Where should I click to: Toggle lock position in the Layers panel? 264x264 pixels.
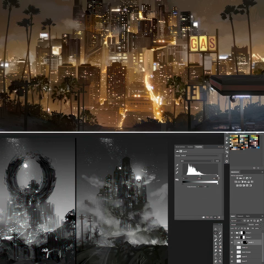242,228
